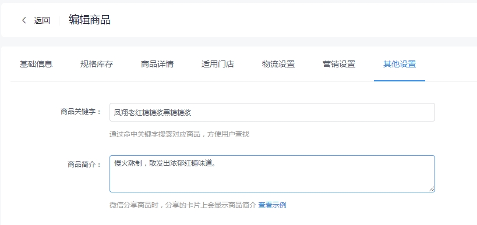This screenshot has width=477, height=225.
Task: Click the 商品简介 label
Action: tap(84, 165)
